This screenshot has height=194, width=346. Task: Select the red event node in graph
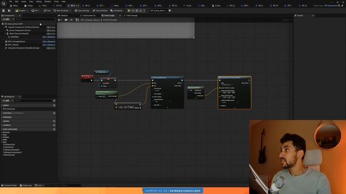87,78
